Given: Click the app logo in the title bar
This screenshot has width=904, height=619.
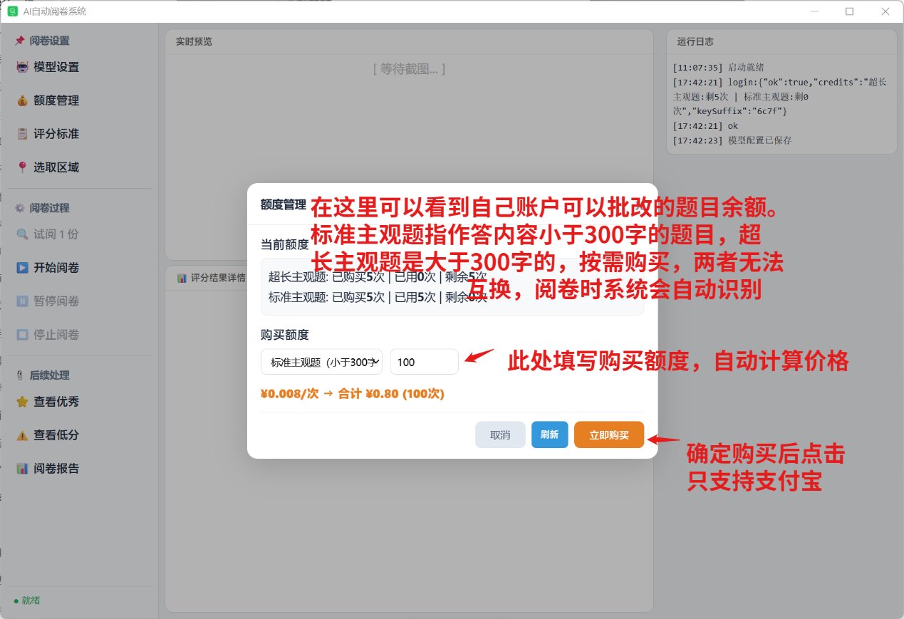Looking at the screenshot, I should pos(12,11).
